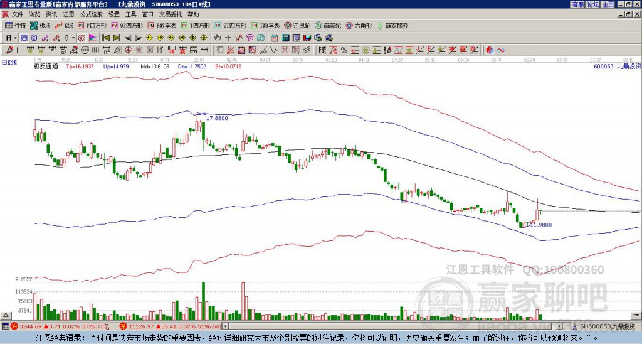Click the 11.9800 low price marker

click(x=540, y=225)
